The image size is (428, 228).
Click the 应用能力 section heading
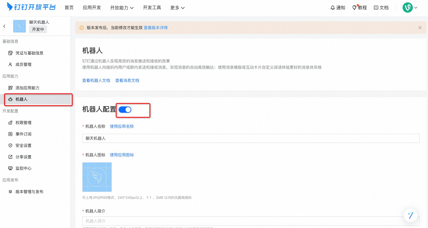10,76
